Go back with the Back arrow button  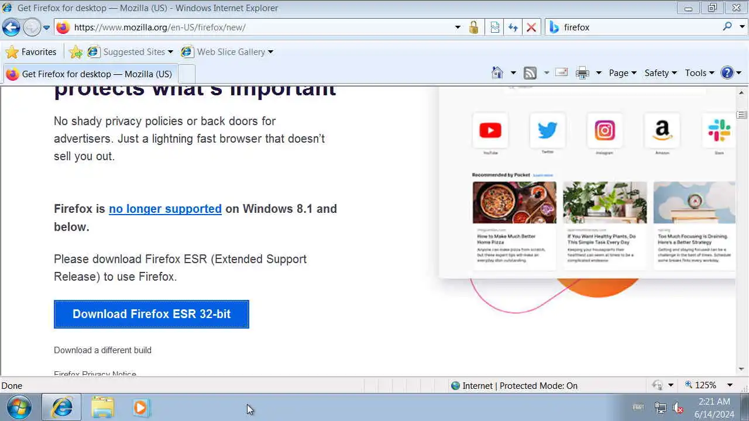(x=11, y=27)
